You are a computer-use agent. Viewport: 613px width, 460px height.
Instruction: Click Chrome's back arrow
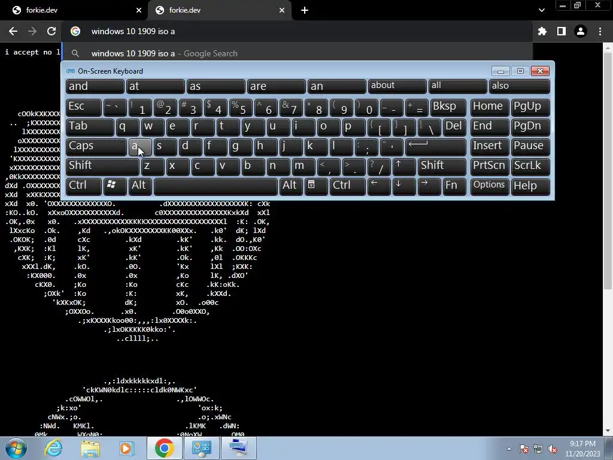pyautogui.click(x=13, y=31)
